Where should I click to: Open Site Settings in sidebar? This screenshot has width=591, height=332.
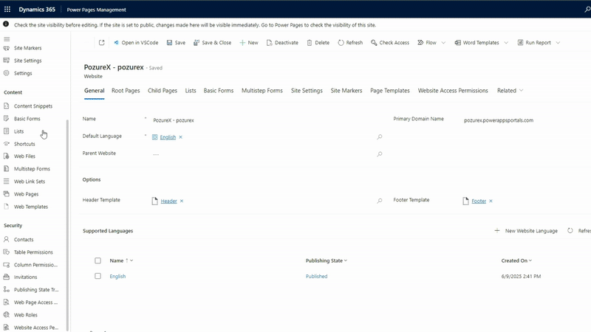(x=27, y=60)
